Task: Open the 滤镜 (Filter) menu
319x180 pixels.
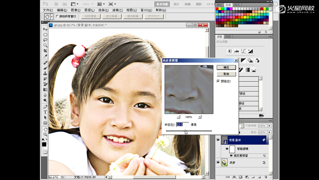Action: tap(117, 10)
